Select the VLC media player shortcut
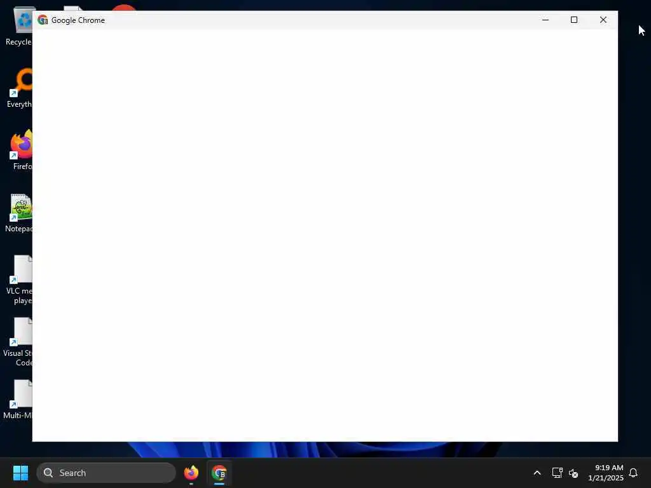 (20, 280)
